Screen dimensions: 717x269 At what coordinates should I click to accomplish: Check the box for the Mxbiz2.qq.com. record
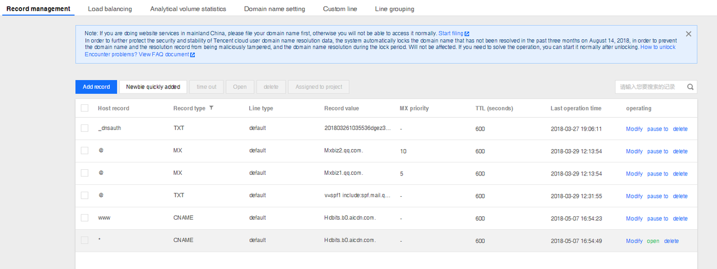[x=85, y=151]
